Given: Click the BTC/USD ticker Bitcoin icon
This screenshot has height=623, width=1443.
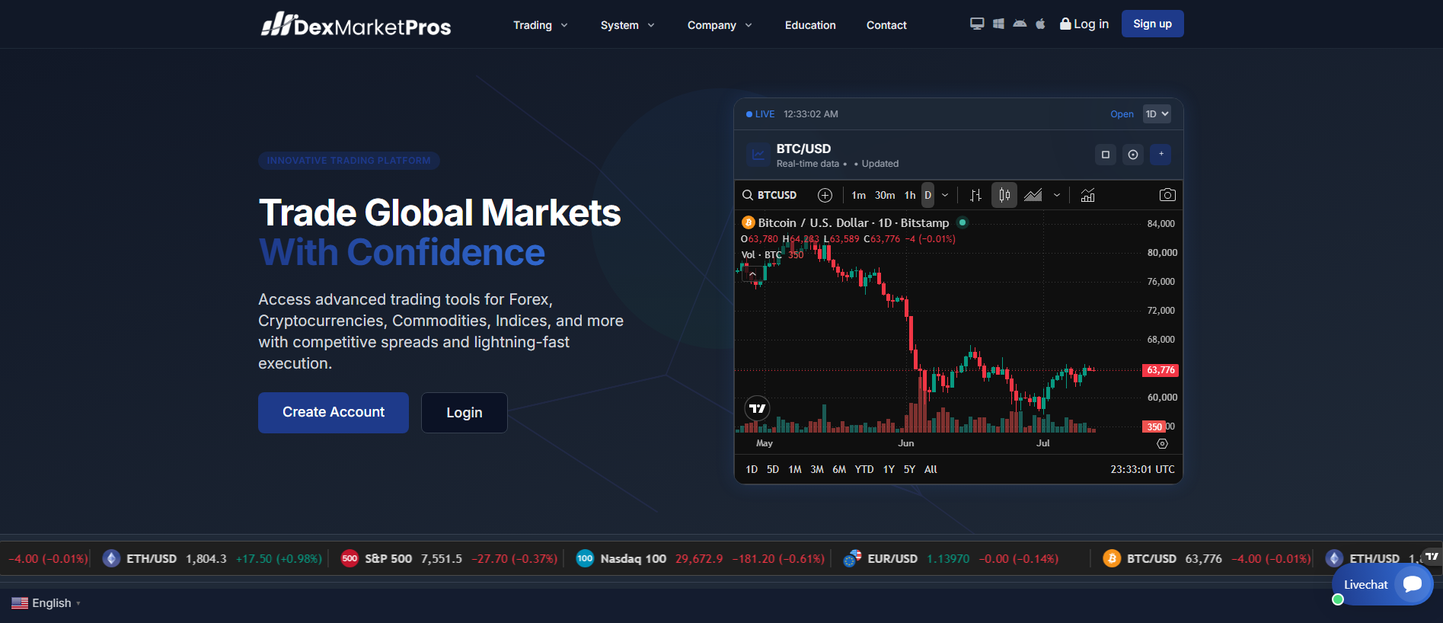Looking at the screenshot, I should point(1112,558).
